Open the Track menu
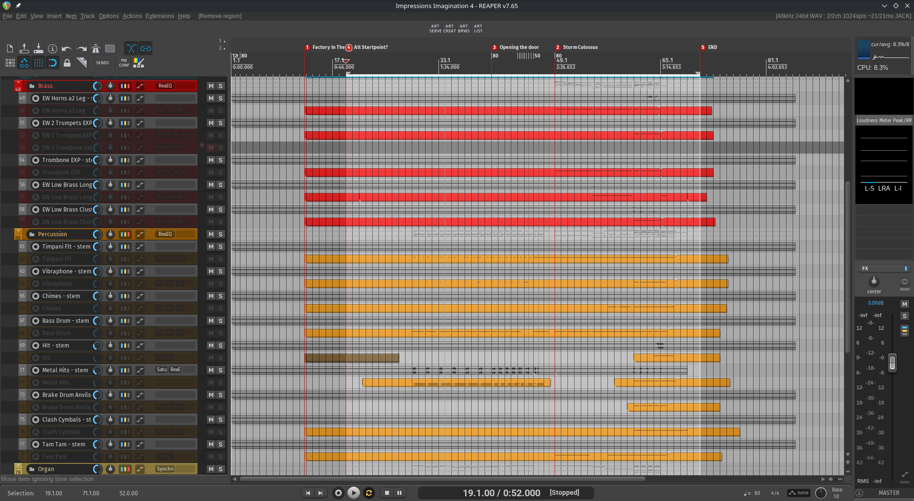914x501 pixels. click(88, 16)
